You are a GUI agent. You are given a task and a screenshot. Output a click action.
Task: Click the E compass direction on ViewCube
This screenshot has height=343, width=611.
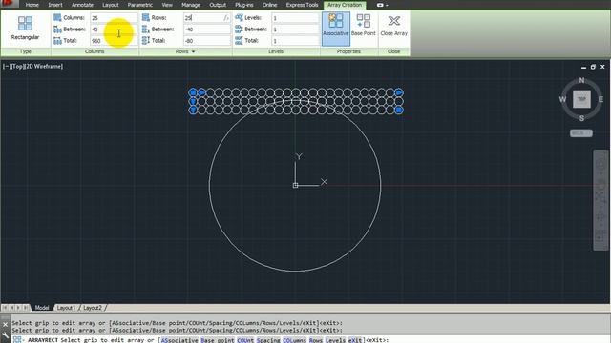(x=600, y=99)
